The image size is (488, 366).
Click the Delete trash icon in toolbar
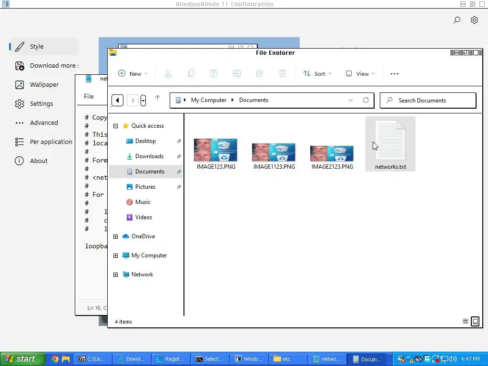click(x=283, y=74)
